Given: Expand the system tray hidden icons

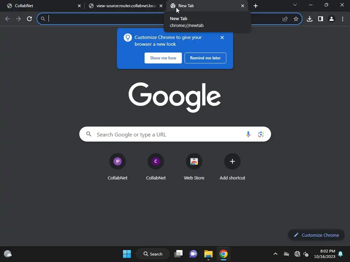Looking at the screenshot, I should (x=275, y=254).
